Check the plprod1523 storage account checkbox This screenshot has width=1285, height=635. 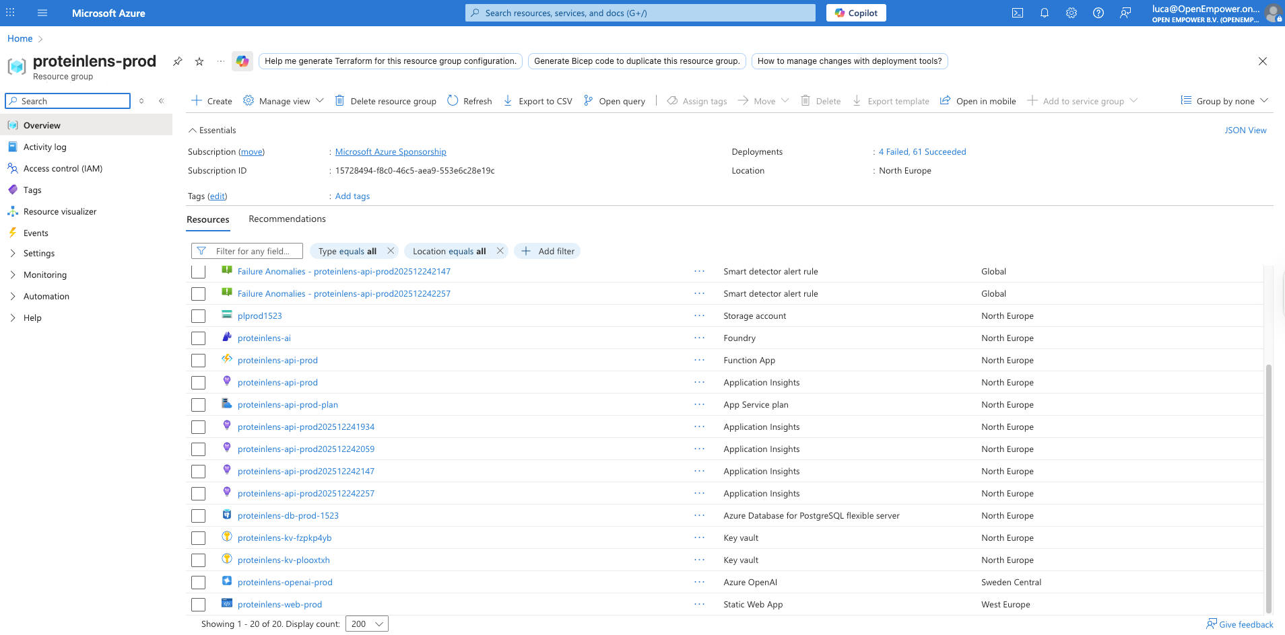[198, 315]
